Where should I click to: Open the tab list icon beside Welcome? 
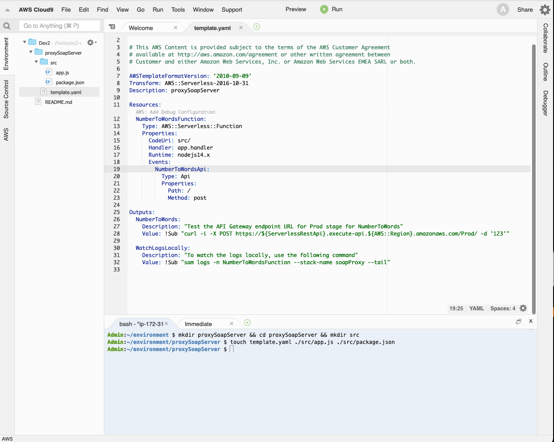tap(112, 27)
